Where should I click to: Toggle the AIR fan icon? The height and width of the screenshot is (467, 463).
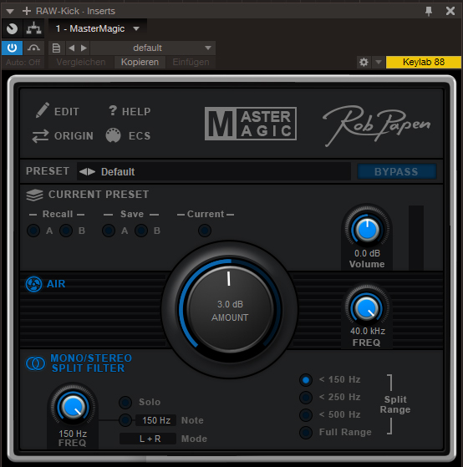pos(33,284)
